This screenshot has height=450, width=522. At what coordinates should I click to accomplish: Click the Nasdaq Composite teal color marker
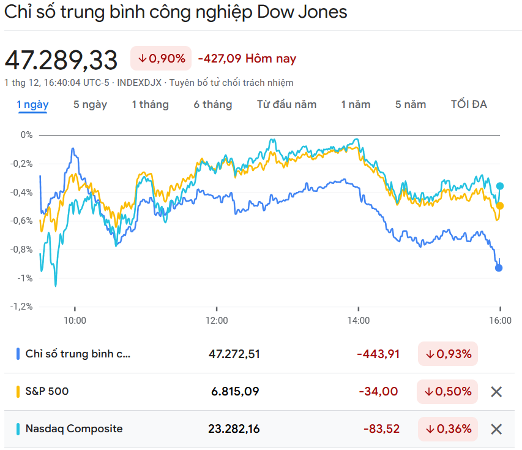18,429
